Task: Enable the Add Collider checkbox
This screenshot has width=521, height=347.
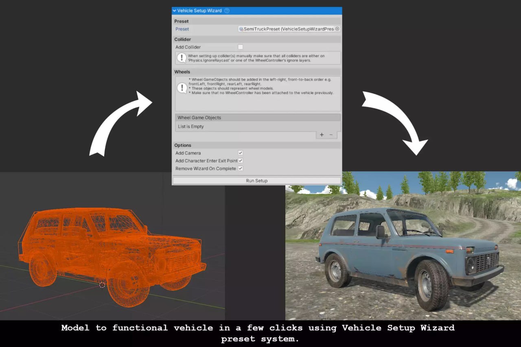Action: coord(240,47)
